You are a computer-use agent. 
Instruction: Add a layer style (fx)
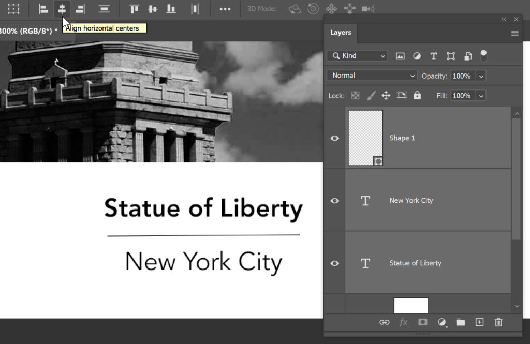404,322
